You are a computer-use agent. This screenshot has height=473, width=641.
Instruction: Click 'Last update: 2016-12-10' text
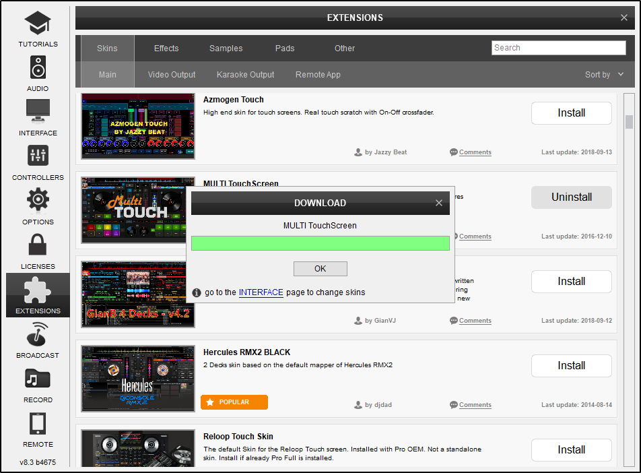coord(577,236)
